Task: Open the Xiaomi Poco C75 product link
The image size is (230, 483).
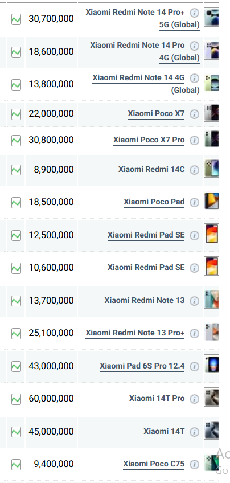Action: pyautogui.click(x=154, y=464)
